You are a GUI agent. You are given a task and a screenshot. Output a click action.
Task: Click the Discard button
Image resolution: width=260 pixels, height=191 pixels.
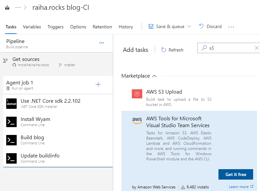tap(210, 26)
